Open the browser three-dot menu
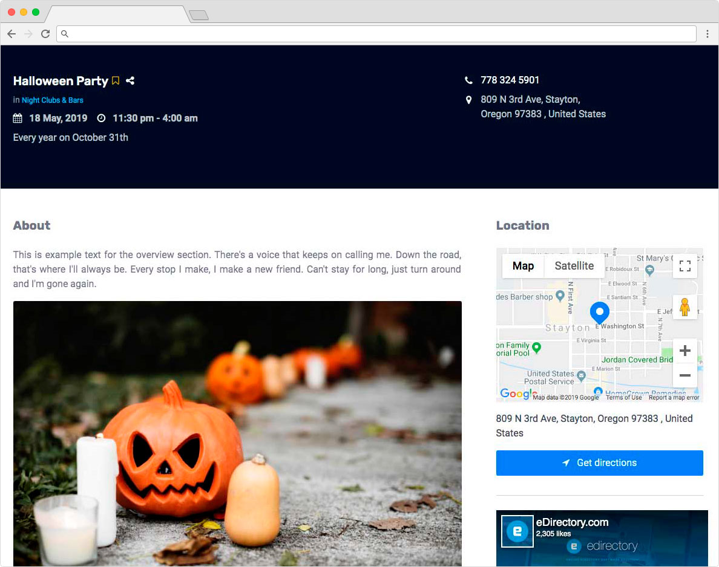 707,34
